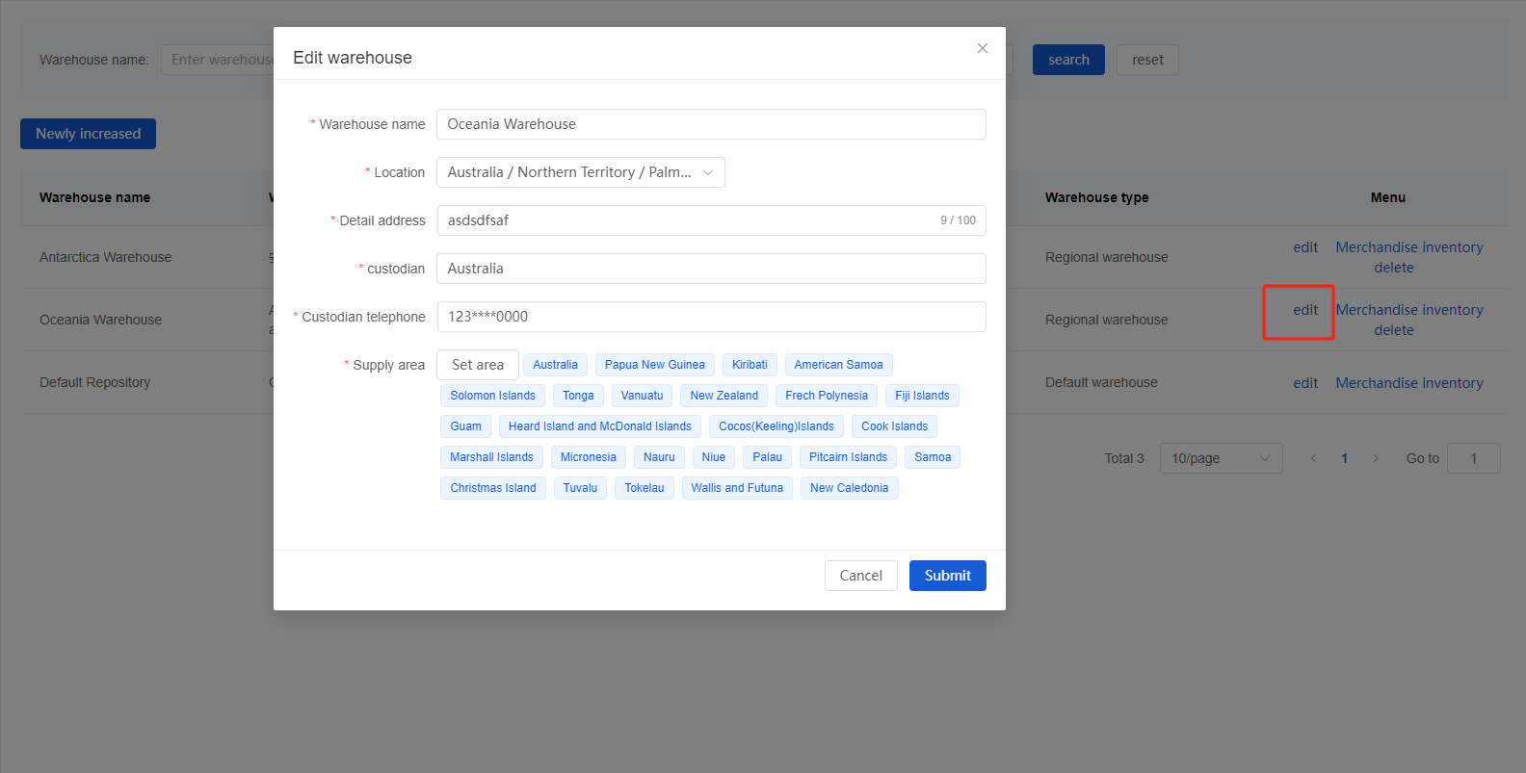Click the Newly increased button
This screenshot has width=1526, height=773.
point(88,134)
